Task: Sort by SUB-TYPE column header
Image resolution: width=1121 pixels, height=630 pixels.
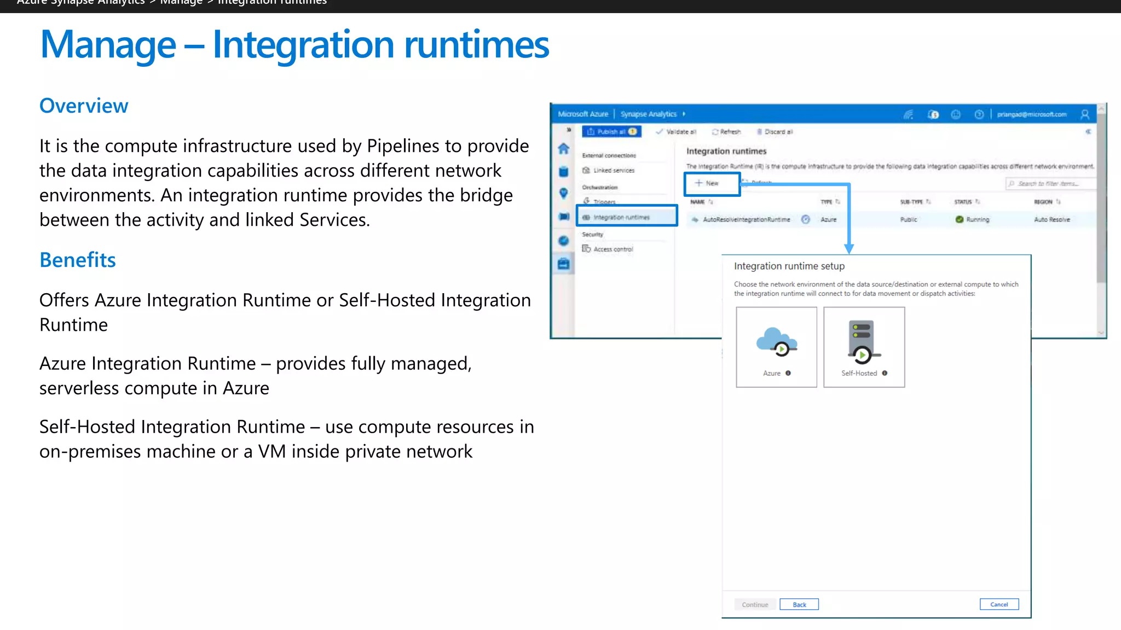Action: coord(915,202)
